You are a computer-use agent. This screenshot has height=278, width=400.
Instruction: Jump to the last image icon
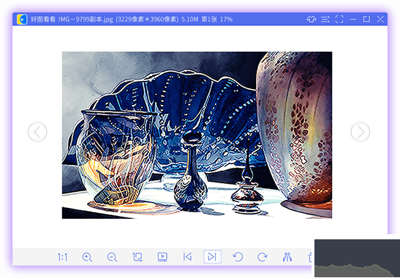click(212, 257)
